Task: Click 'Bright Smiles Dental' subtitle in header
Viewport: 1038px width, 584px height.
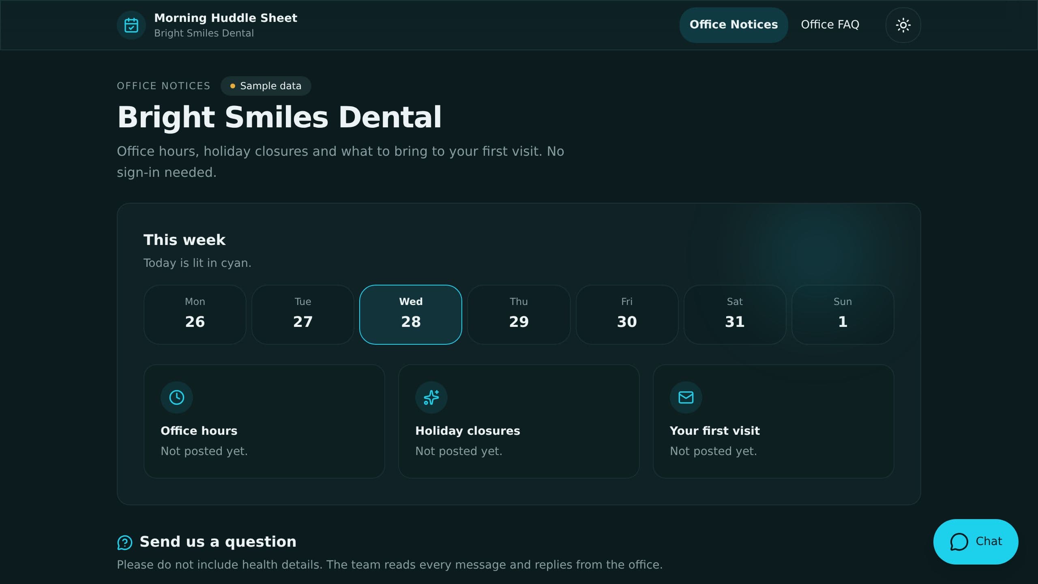Action: 204,33
